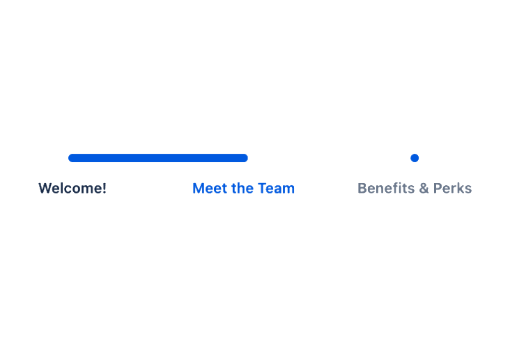Click the progress bar start above Welcome!

[x=72, y=158]
